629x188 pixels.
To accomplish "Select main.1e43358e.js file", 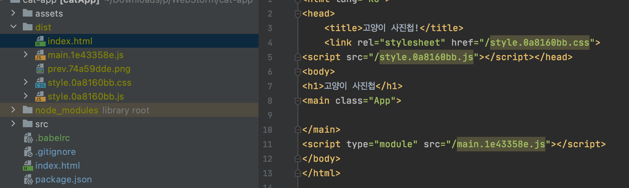I will 85,55.
